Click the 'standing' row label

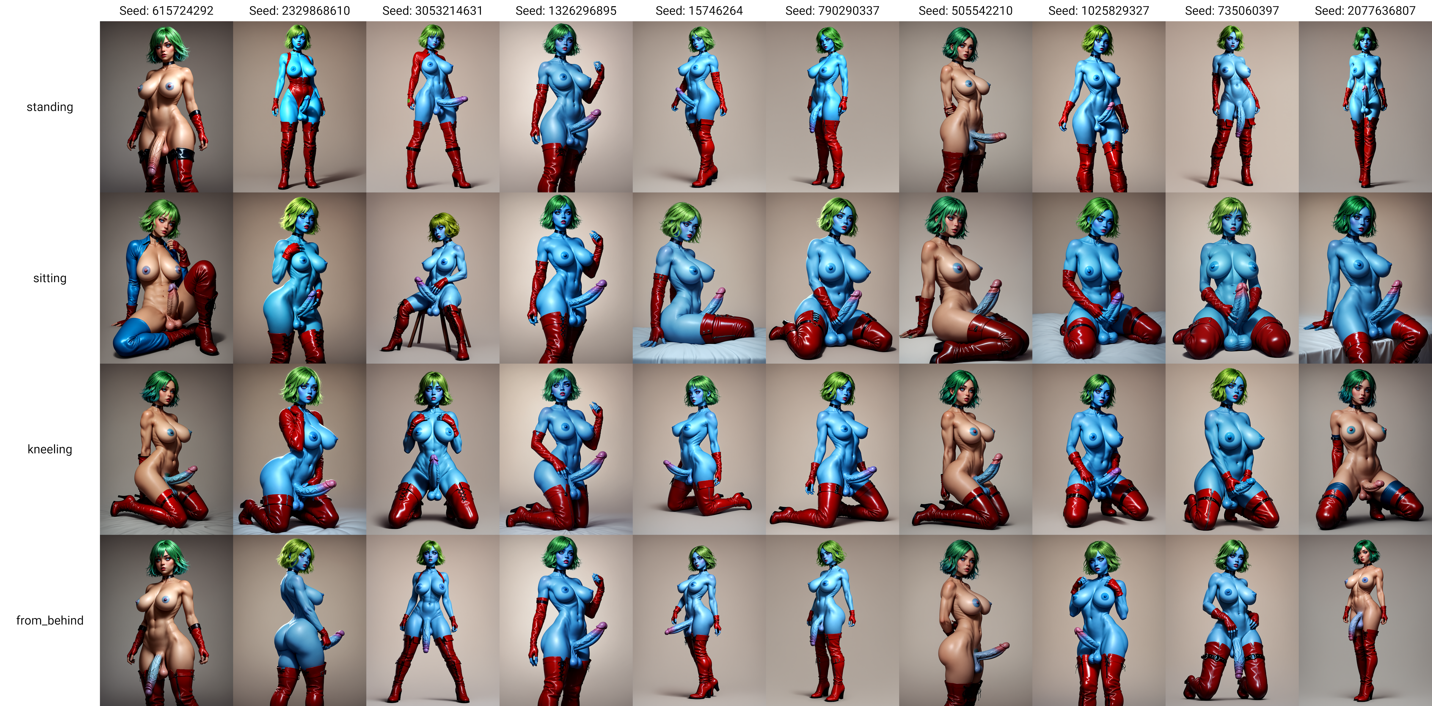tap(50, 107)
